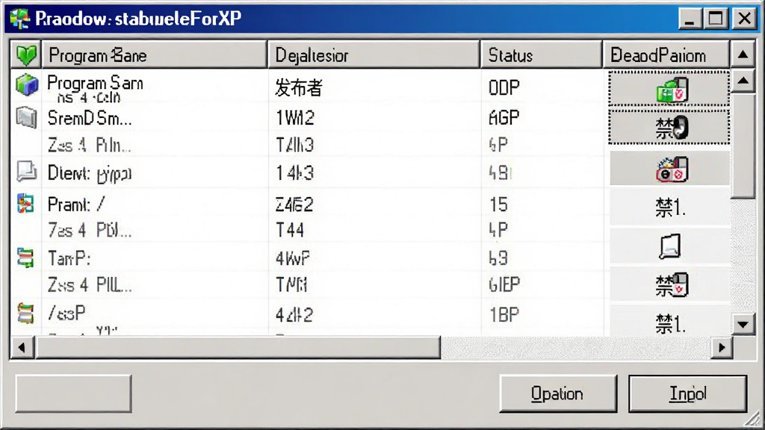Viewport: 765px width, 430px height.
Task: Sort by Status column header
Action: pos(542,55)
